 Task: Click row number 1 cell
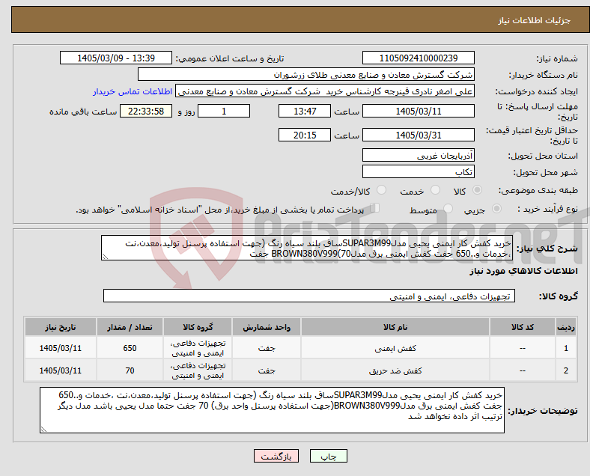click(x=565, y=348)
